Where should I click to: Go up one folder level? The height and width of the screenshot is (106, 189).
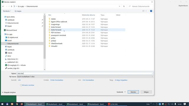pyautogui.click(x=12, y=6)
